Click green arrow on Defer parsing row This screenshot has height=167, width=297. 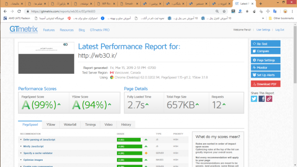(146, 140)
